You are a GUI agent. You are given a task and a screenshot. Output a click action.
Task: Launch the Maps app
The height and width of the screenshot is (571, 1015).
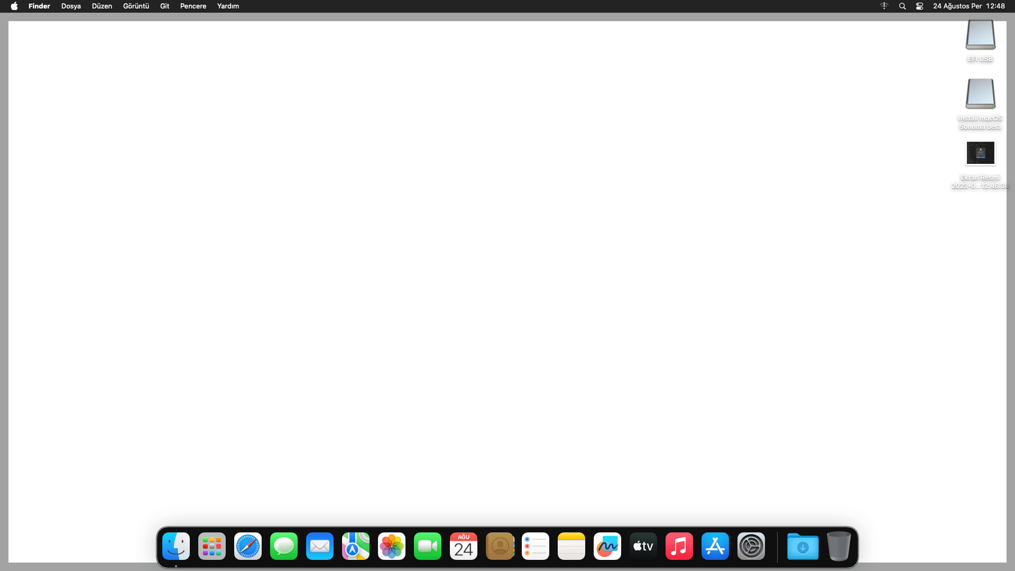click(355, 546)
